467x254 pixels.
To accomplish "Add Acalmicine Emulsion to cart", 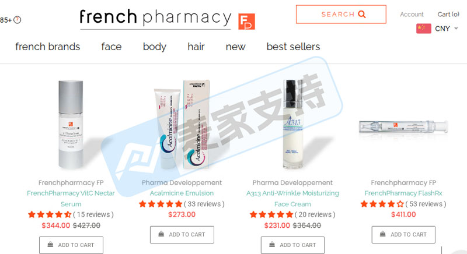I will pyautogui.click(x=182, y=235).
